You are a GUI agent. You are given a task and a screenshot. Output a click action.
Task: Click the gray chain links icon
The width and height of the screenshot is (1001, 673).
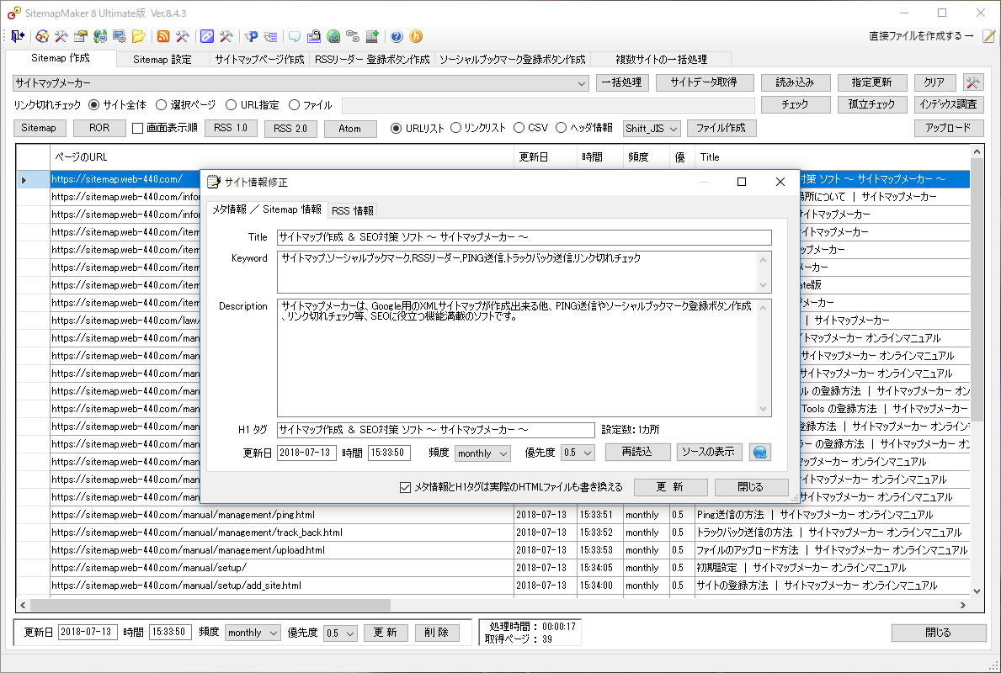[x=353, y=36]
